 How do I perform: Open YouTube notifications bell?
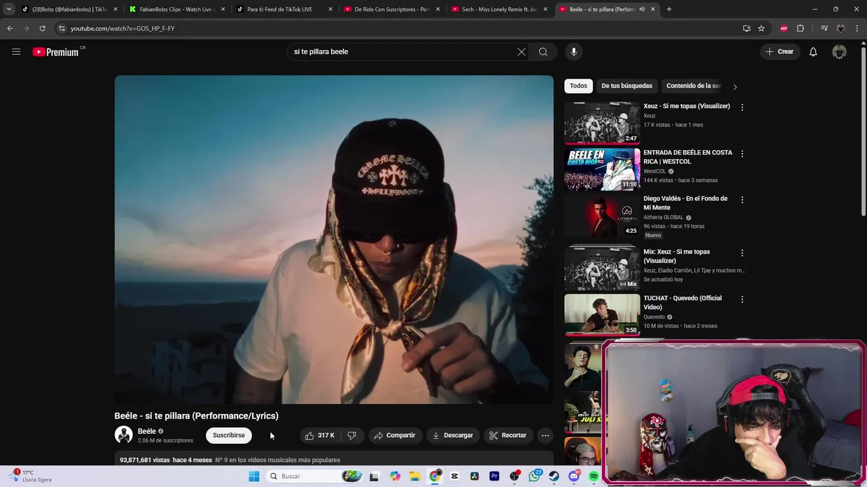(813, 51)
